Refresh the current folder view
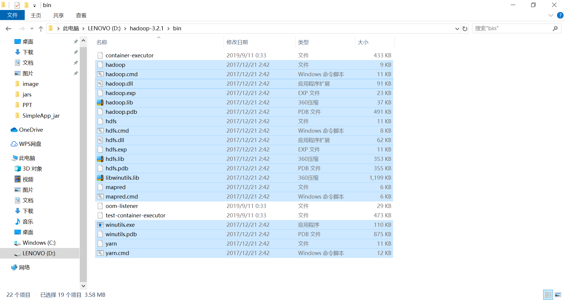 pyautogui.click(x=464, y=28)
